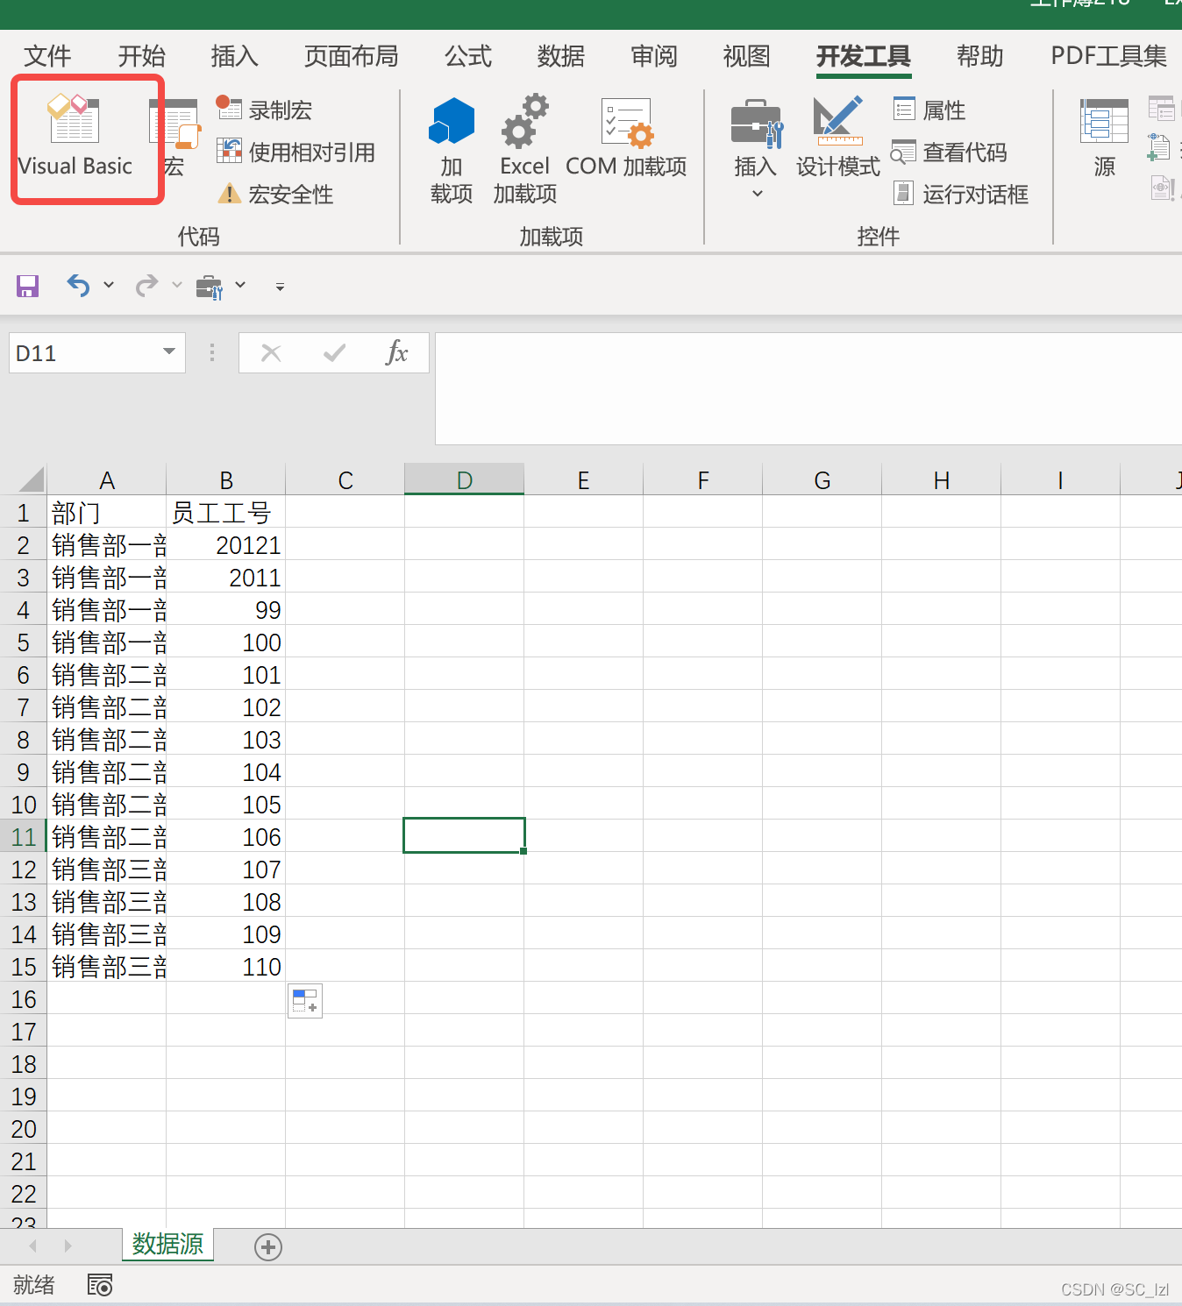Viewport: 1182px width, 1306px height.
Task: Open Insert Function fx dialog
Action: pos(397,352)
